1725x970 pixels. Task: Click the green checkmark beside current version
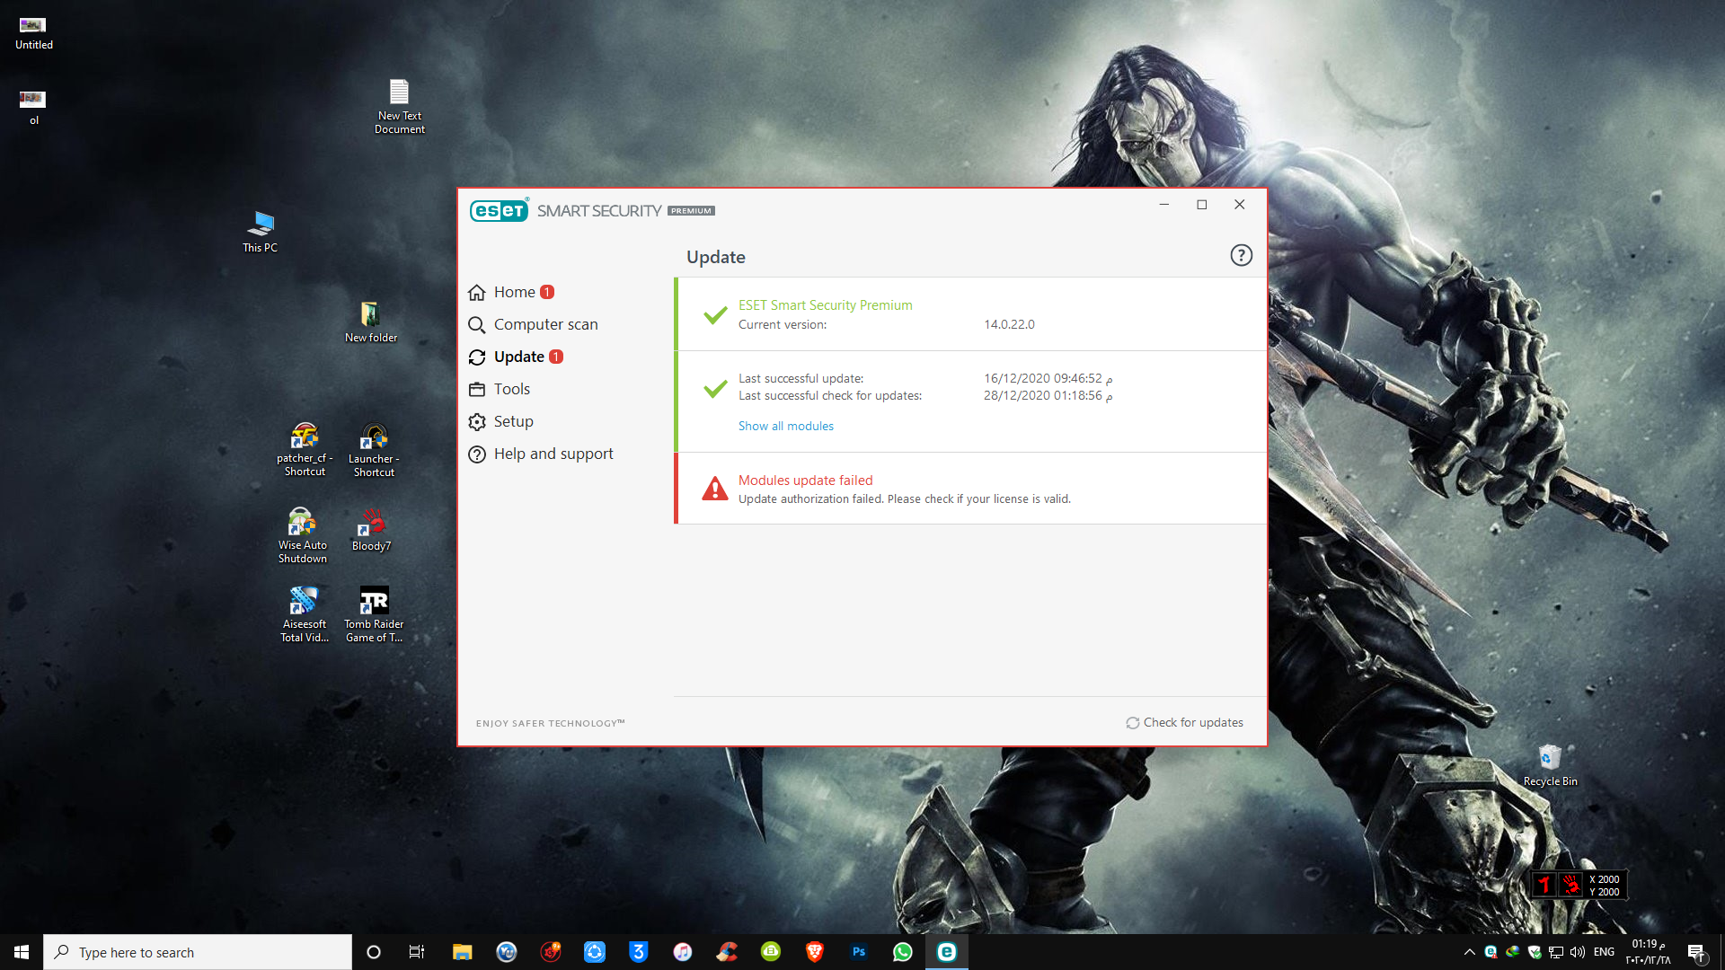pyautogui.click(x=715, y=314)
